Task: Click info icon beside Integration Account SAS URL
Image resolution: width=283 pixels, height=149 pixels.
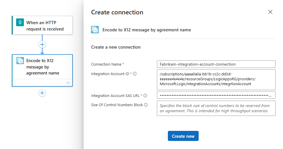Action: [x=145, y=95]
